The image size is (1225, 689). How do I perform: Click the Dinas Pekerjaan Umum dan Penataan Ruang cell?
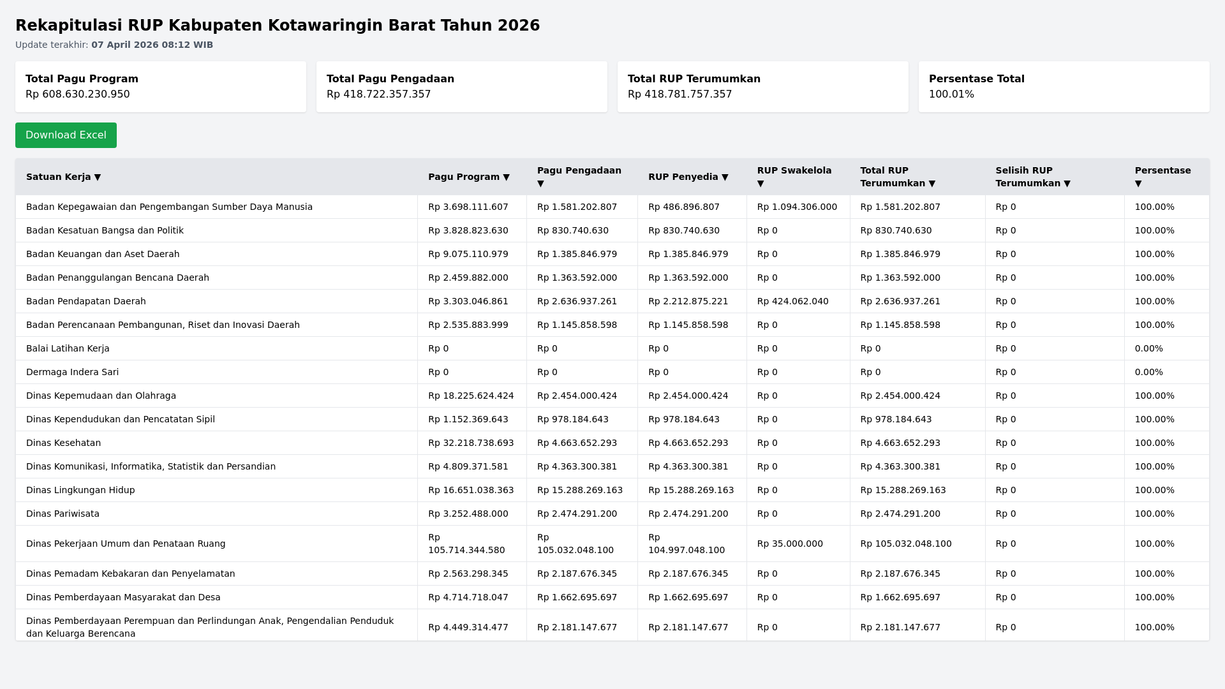[x=126, y=544]
